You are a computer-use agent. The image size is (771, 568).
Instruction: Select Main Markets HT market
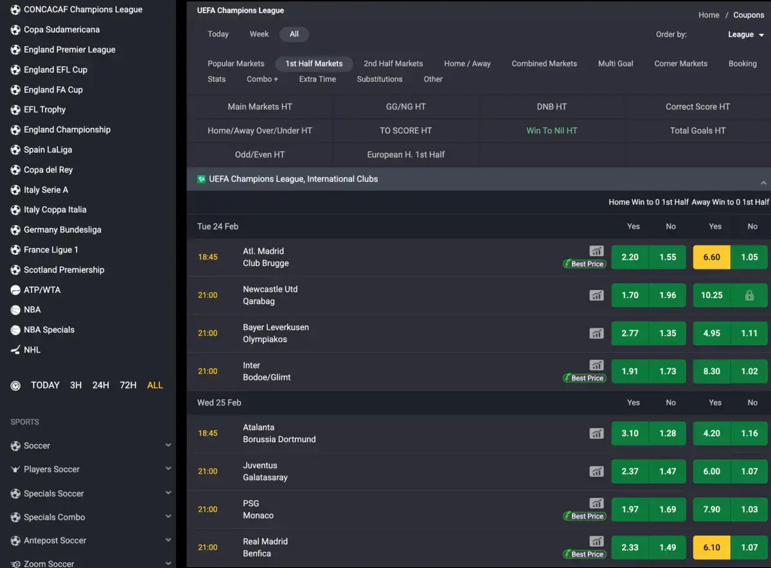[x=260, y=107]
